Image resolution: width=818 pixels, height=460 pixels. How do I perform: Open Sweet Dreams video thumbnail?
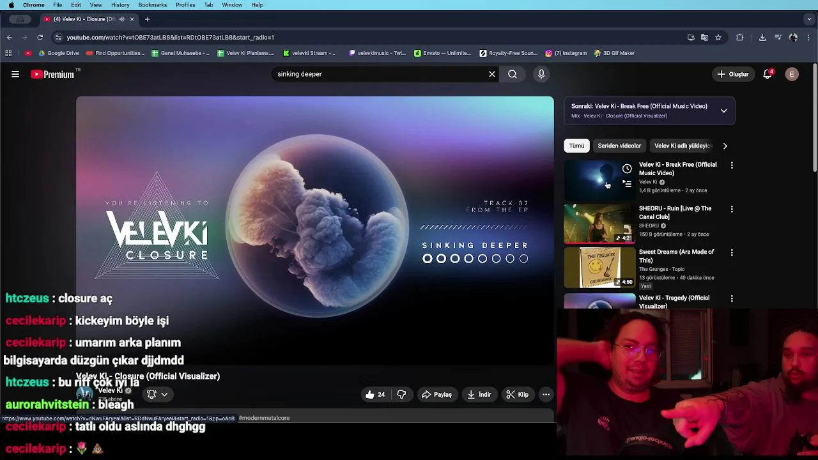pos(599,268)
